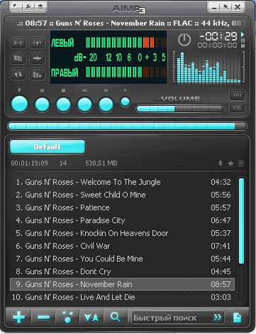Image resolution: width=256 pixels, height=334 pixels.
Task: Open playlist file management icon
Action: [238, 318]
